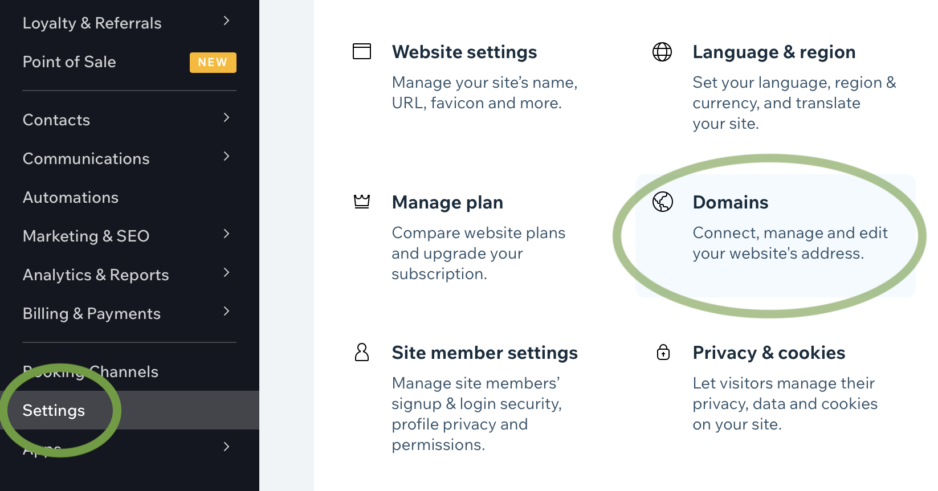Viewport: 938px width, 491px height.
Task: Open Booking Channels from the sidebar
Action: [89, 371]
